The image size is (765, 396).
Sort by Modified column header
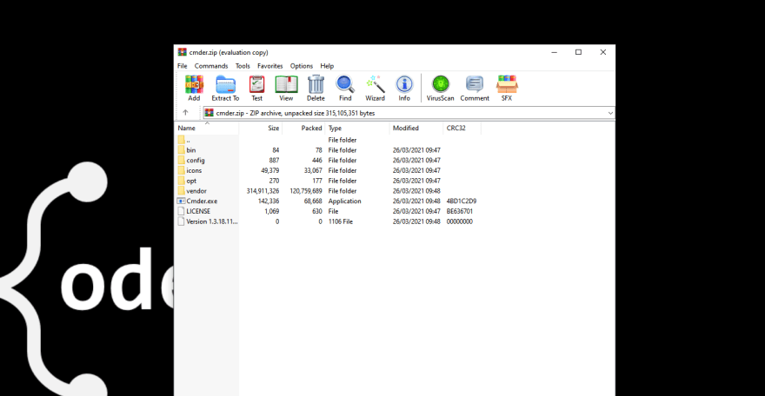416,129
